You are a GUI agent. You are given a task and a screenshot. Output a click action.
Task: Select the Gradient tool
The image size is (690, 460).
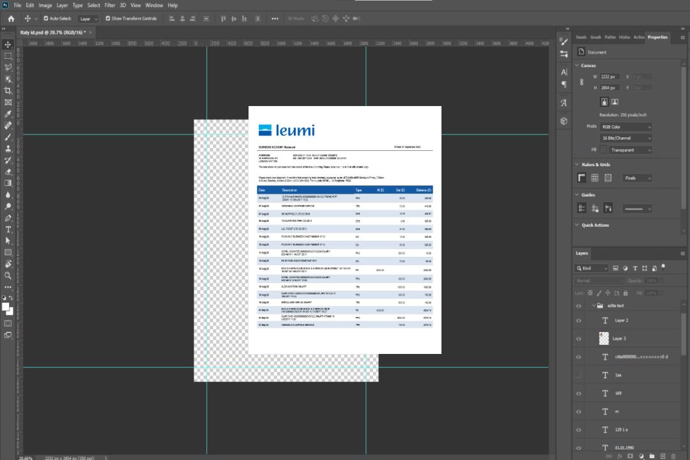pos(8,183)
